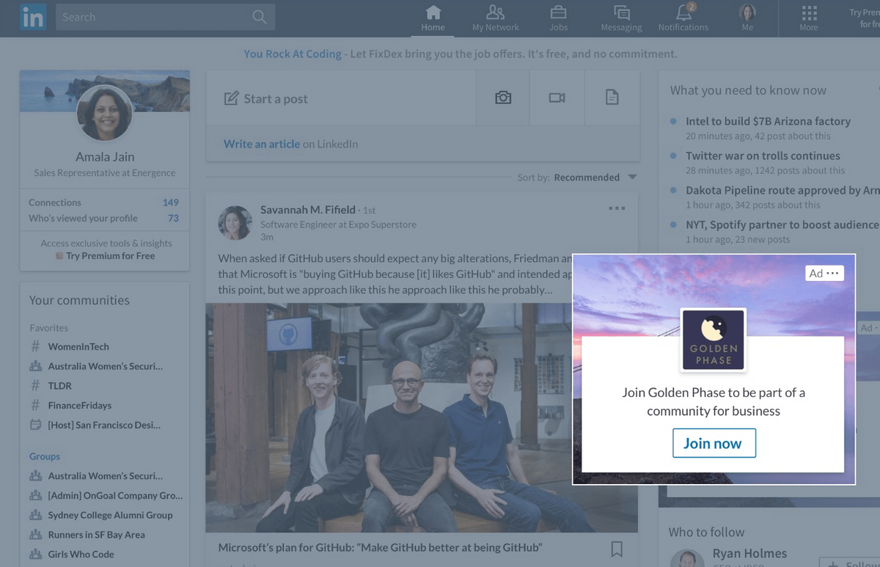880x567 pixels.
Task: Open the Sydney College Alumni Group
Action: [x=111, y=515]
